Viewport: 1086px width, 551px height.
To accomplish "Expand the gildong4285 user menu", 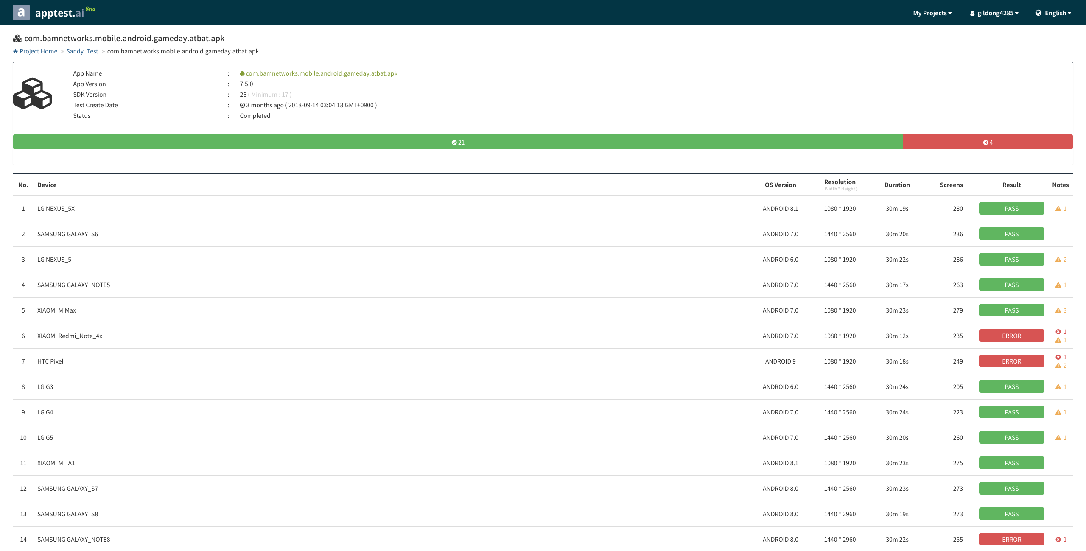I will [994, 13].
